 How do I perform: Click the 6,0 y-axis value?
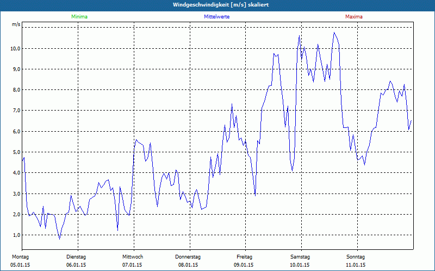(x=16, y=131)
